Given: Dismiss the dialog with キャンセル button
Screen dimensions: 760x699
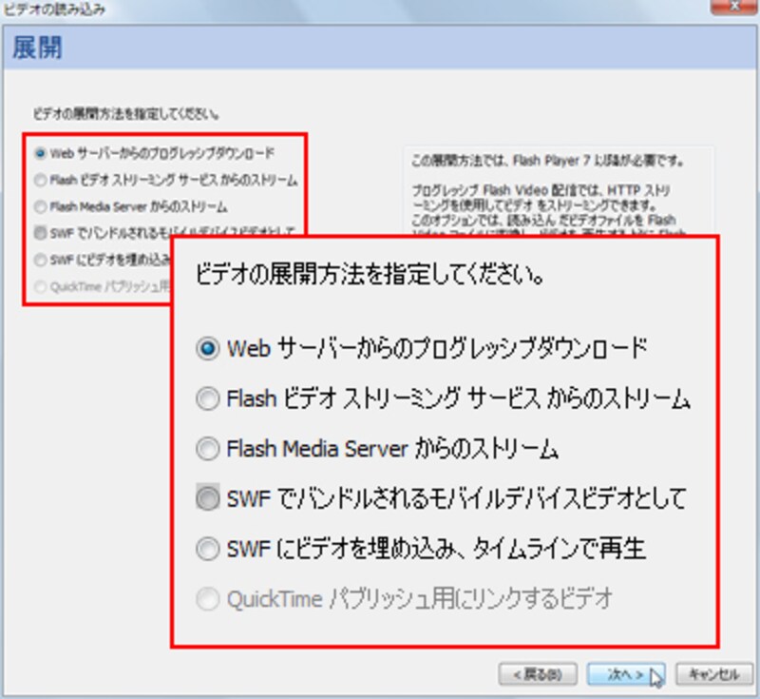Looking at the screenshot, I should [x=714, y=674].
